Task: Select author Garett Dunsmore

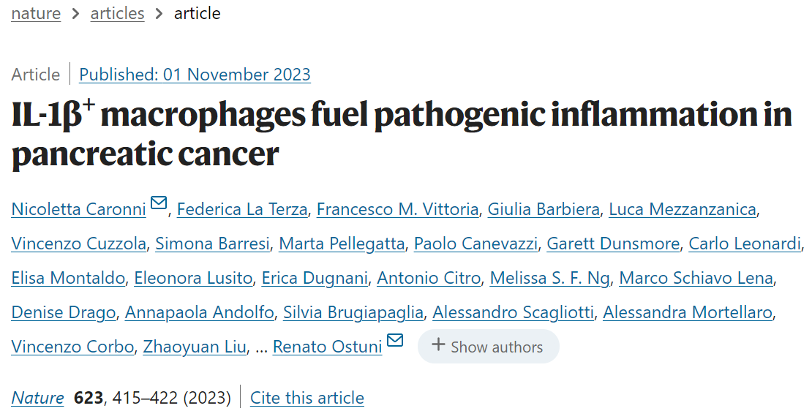Action: (x=613, y=244)
